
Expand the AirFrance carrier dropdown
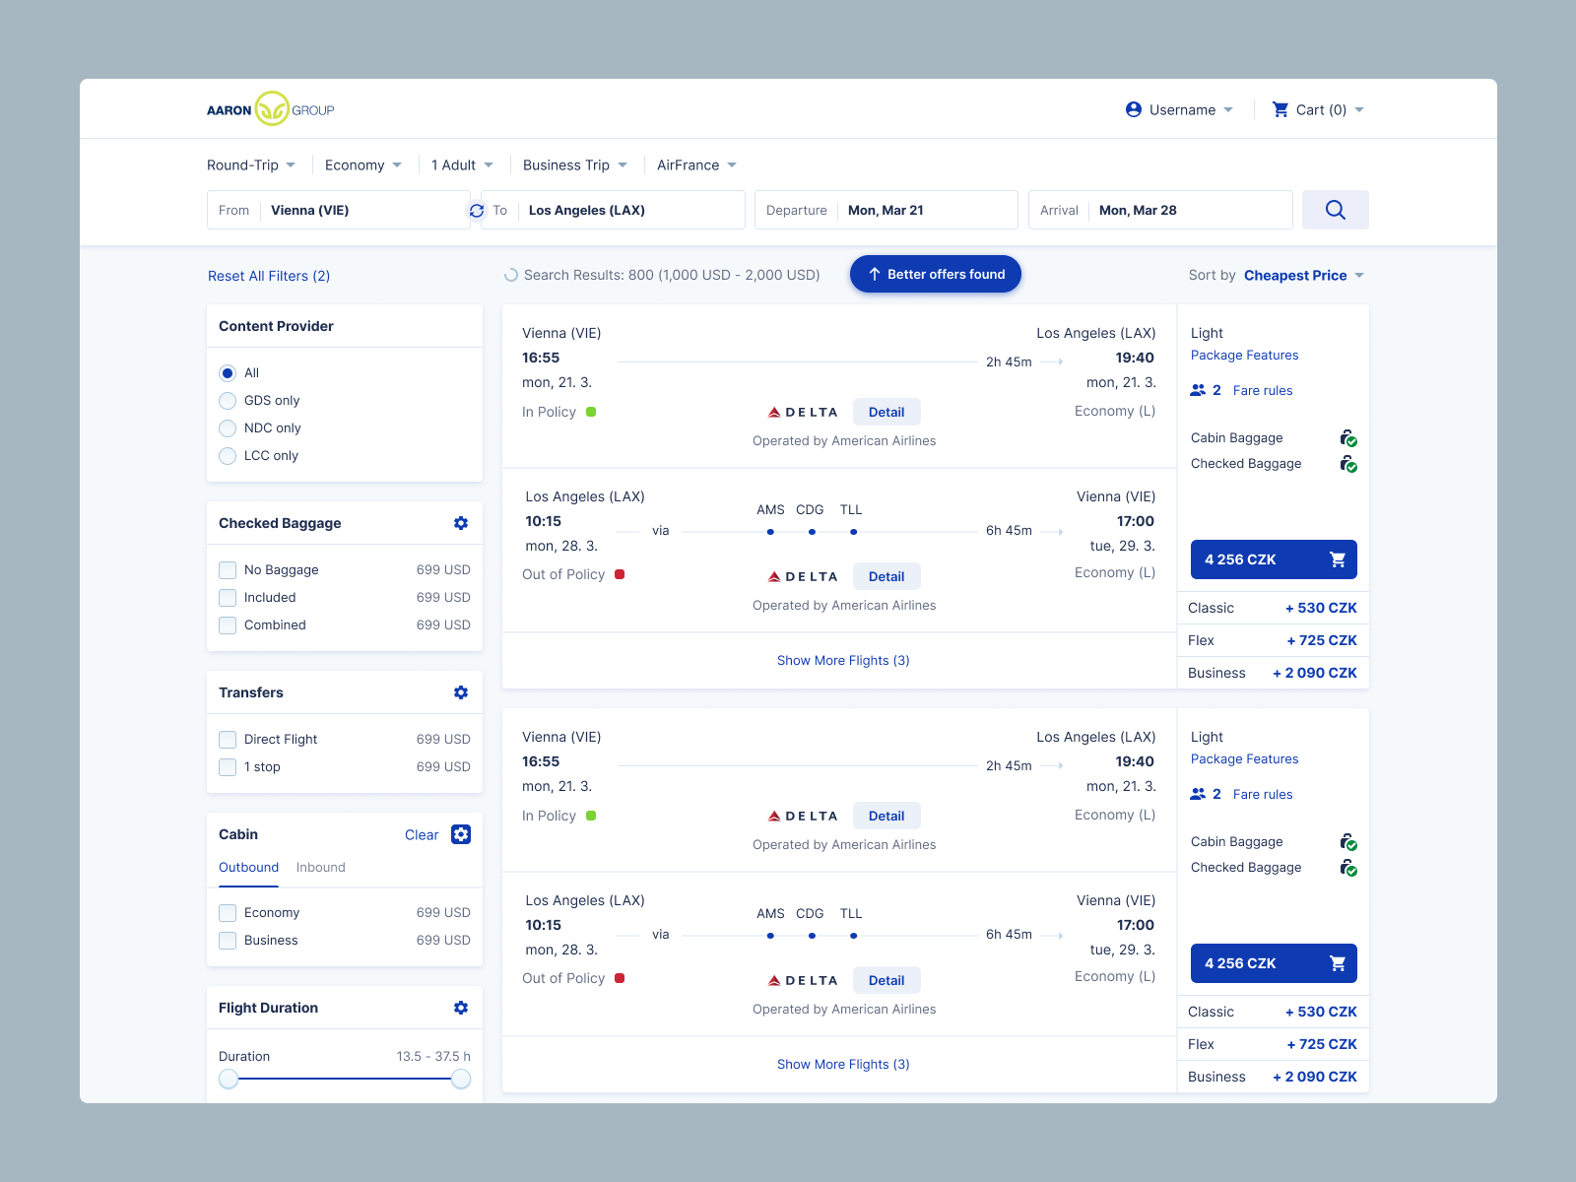[695, 164]
